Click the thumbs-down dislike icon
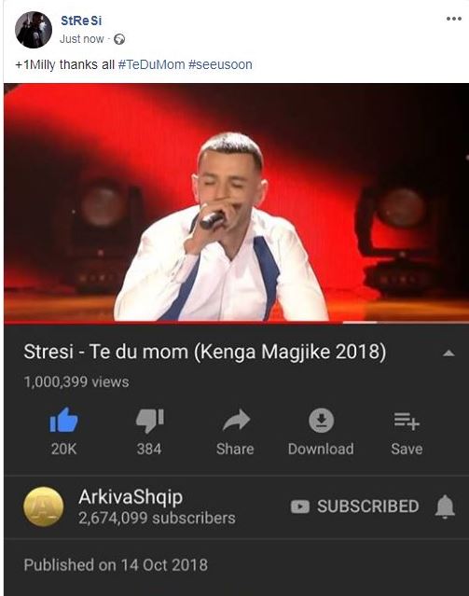The image size is (469, 596). click(x=150, y=421)
